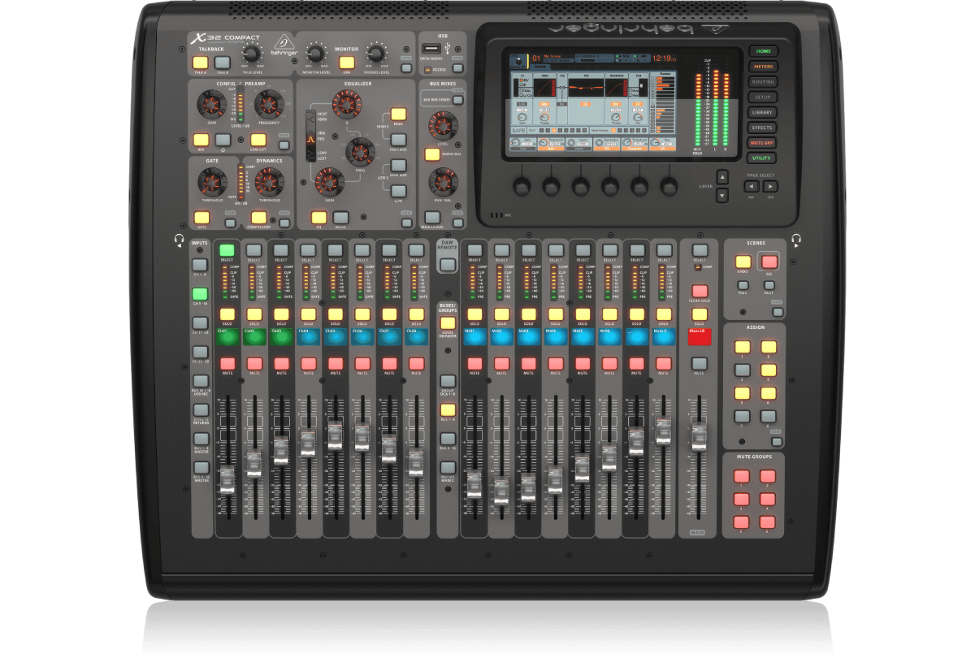975x658 pixels.
Task: Click the Mix Bus Sends button
Action: [457, 99]
